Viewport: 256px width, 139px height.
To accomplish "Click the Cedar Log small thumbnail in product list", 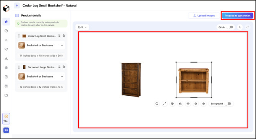I will pyautogui.click(x=24, y=36).
